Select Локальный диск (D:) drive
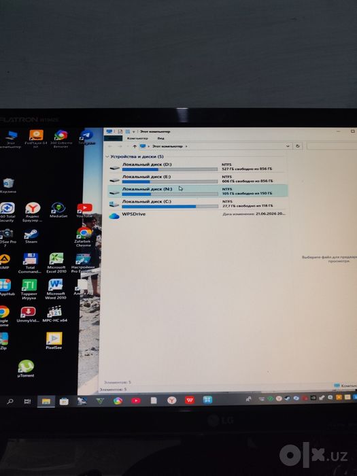This screenshot has width=357, height=476. (x=197, y=167)
